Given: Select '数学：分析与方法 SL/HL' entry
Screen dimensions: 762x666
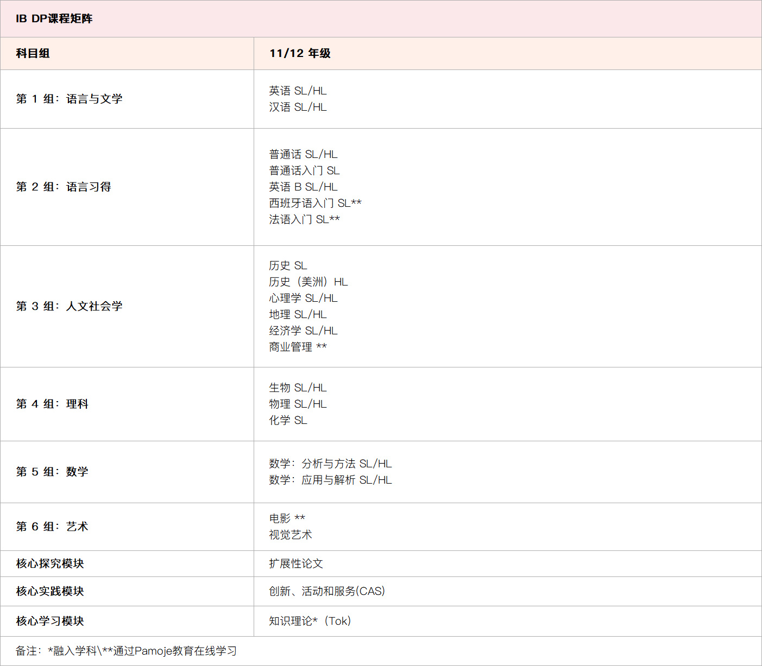Looking at the screenshot, I should coord(330,464).
